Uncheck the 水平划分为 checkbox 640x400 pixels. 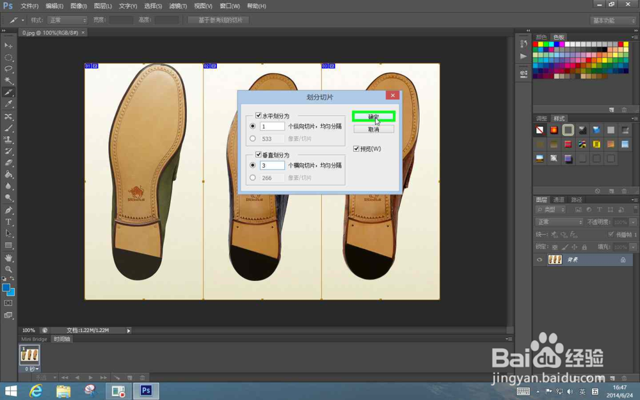[x=259, y=116]
